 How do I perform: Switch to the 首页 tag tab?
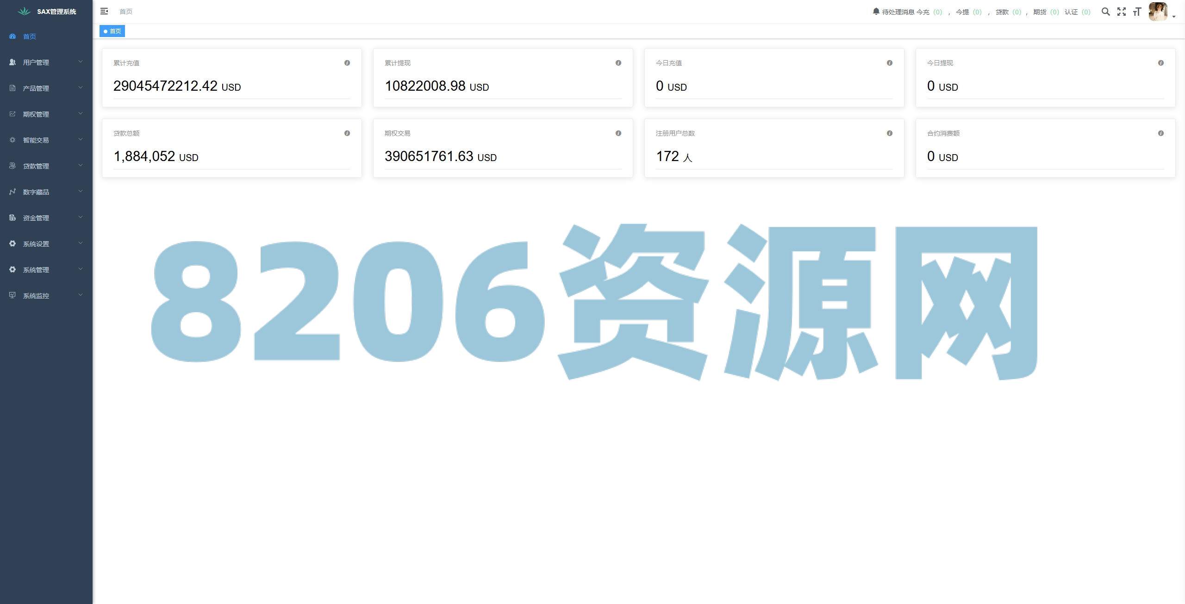tap(112, 31)
